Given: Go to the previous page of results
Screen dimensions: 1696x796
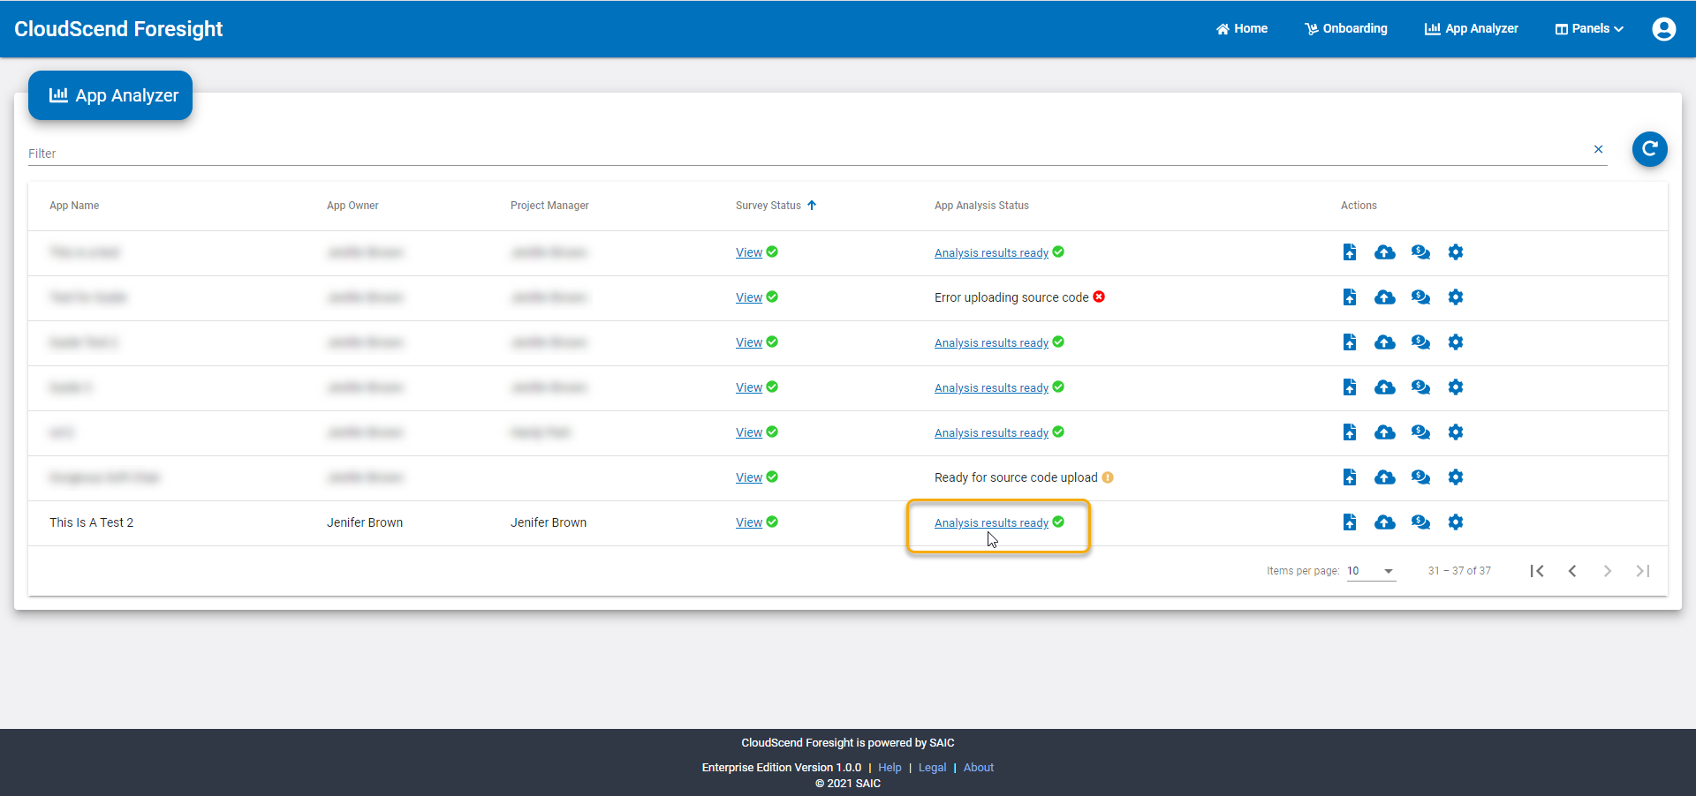Looking at the screenshot, I should (x=1572, y=571).
